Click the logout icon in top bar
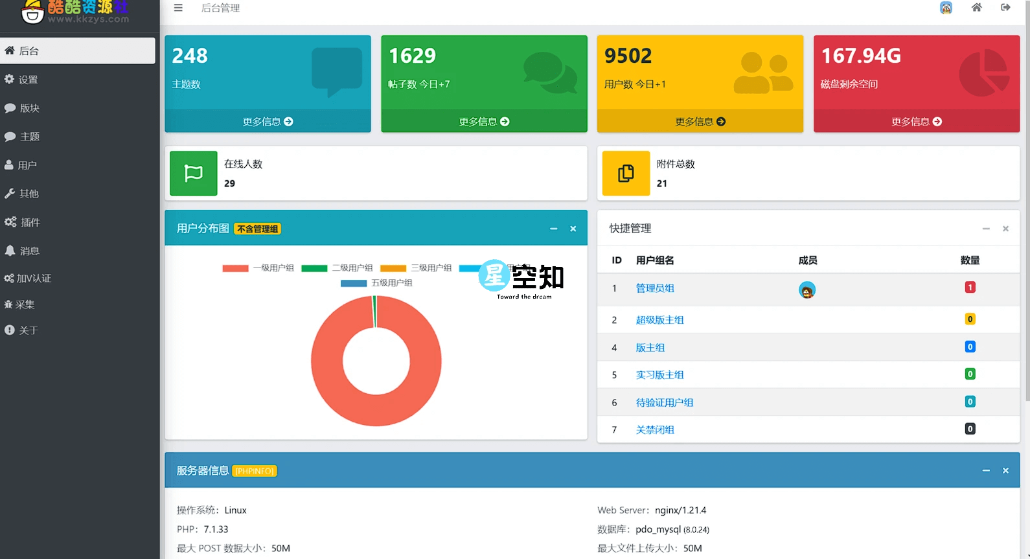 tap(1005, 8)
